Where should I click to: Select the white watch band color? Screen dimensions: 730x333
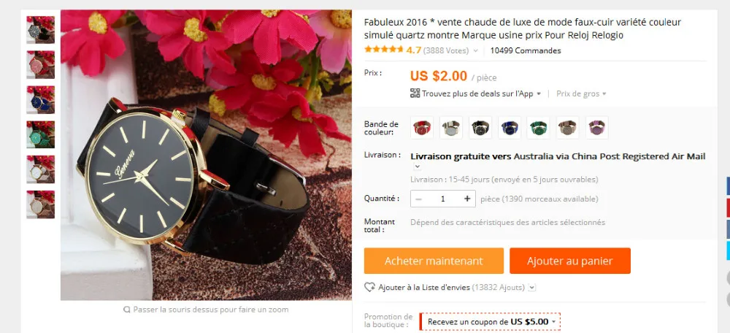[451, 128]
